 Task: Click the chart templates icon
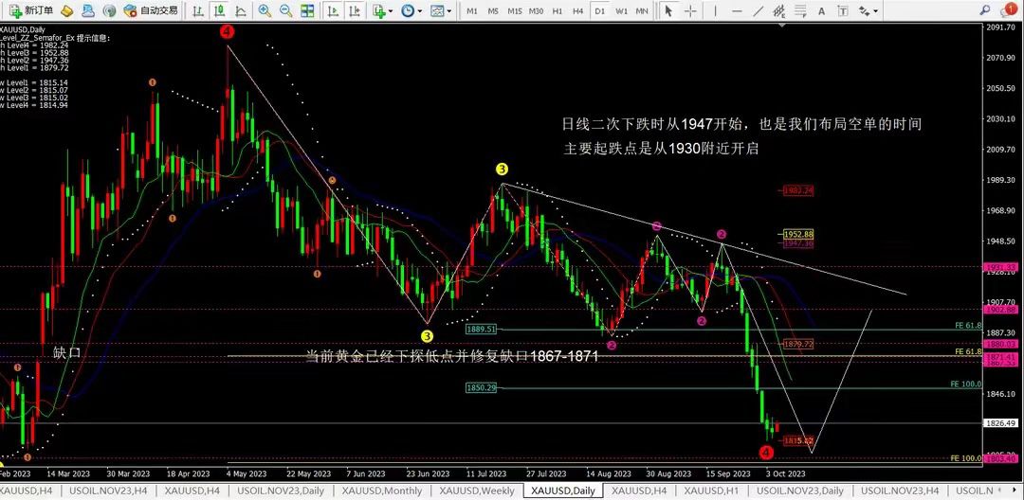[x=437, y=11]
